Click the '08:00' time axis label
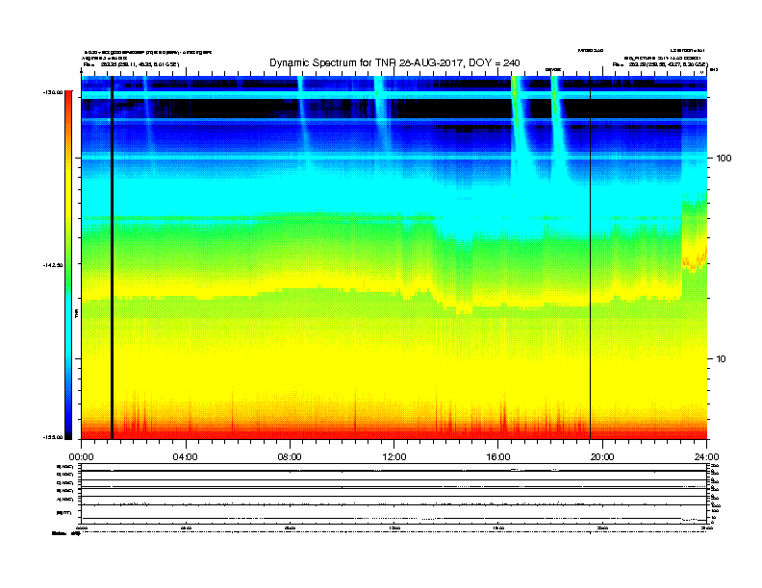The width and height of the screenshot is (762, 588). click(x=290, y=457)
